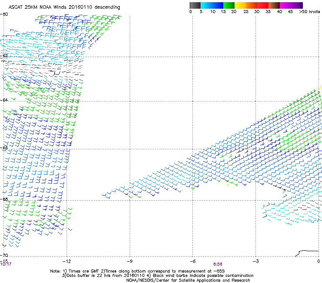This screenshot has width=322, height=283.
Task: Click the 'Data buffer is 22 hrs' note
Action: (158, 276)
